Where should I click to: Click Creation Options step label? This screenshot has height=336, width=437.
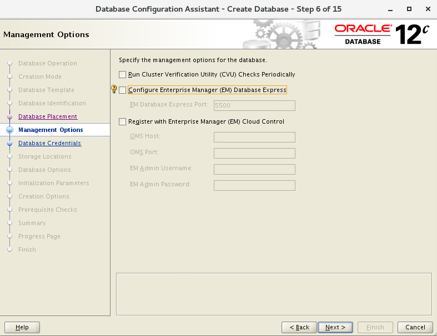pos(44,196)
